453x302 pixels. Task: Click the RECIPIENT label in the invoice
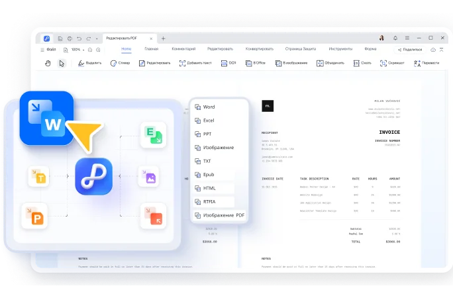pyautogui.click(x=270, y=133)
